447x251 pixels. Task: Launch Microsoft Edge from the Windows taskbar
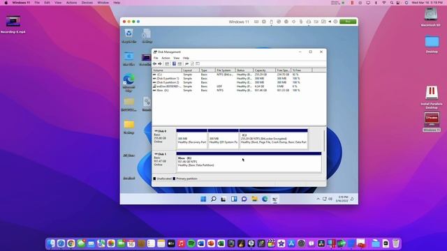265,199
